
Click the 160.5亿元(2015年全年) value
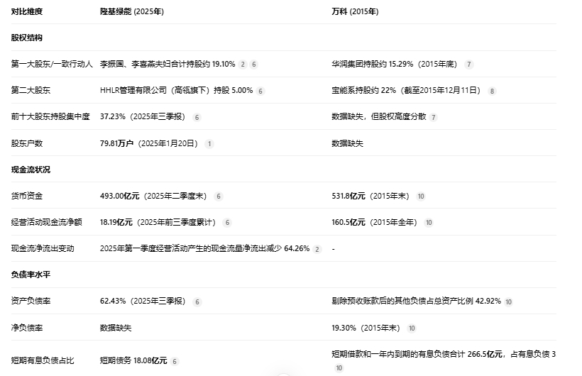point(374,222)
